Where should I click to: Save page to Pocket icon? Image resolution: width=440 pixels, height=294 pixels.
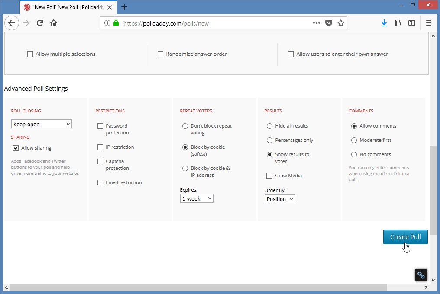tap(329, 23)
